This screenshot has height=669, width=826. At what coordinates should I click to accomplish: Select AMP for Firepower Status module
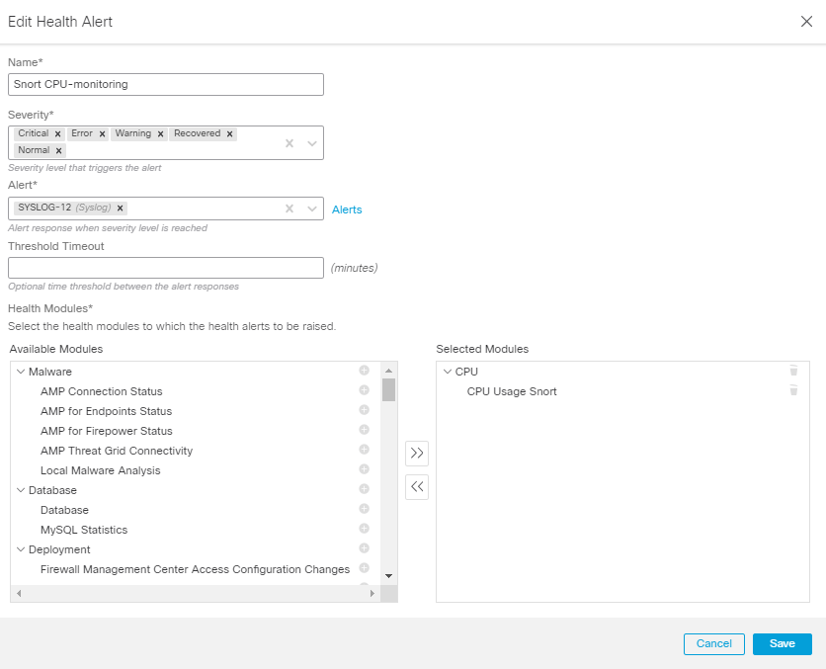(106, 430)
